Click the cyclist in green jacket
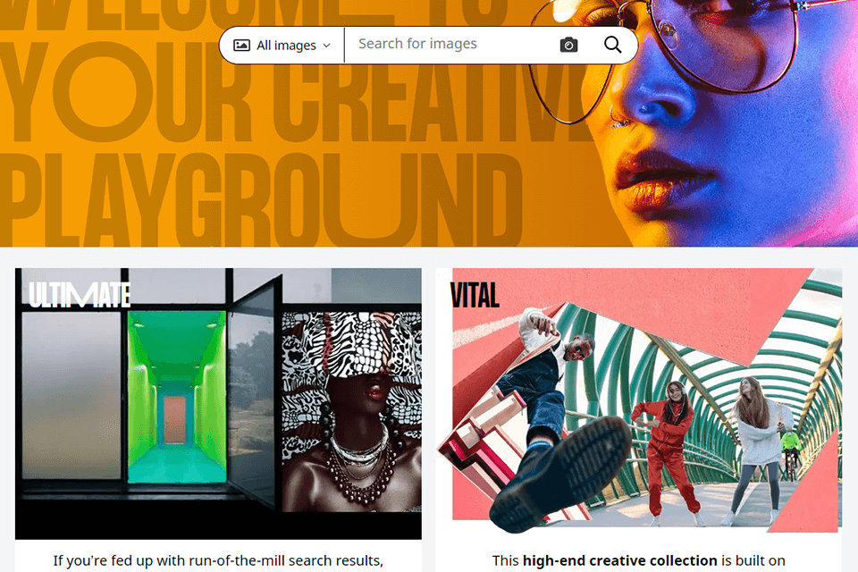The image size is (858, 572). click(791, 452)
